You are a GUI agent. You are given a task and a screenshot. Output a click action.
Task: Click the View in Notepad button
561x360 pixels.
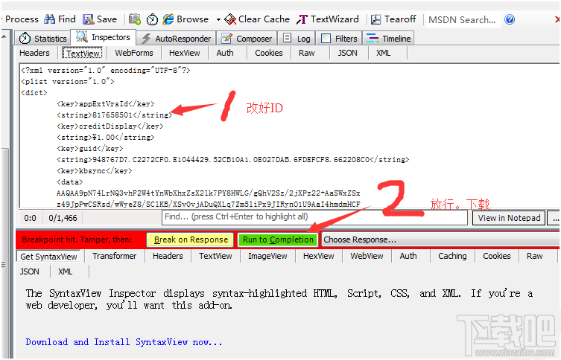coord(509,218)
